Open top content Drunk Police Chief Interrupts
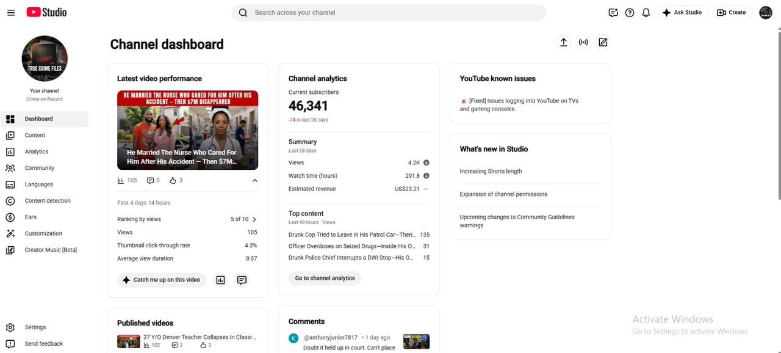Image resolution: width=781 pixels, height=353 pixels. coord(351,258)
